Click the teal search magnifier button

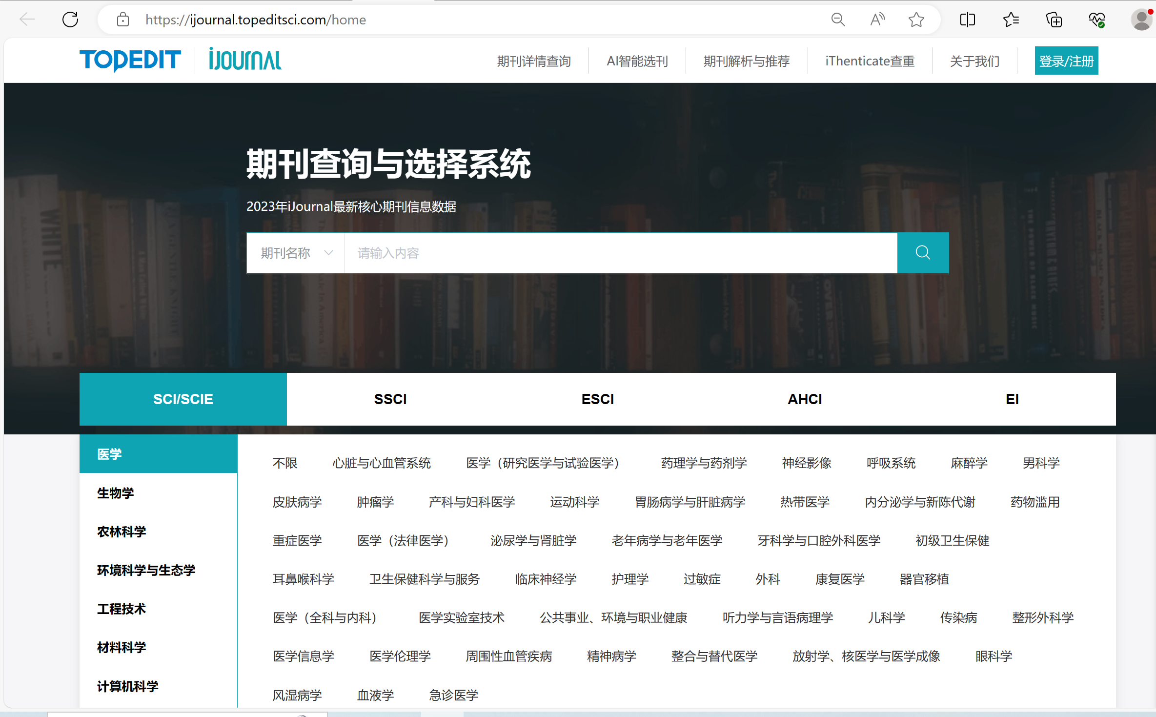(x=922, y=253)
